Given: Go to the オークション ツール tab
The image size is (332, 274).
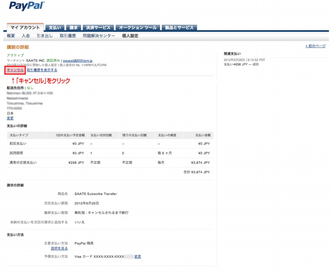Looking at the screenshot, I should (x=137, y=28).
